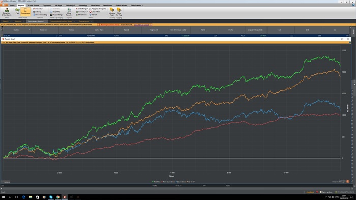Open the Filter for Tag tool

(x=119, y=12)
